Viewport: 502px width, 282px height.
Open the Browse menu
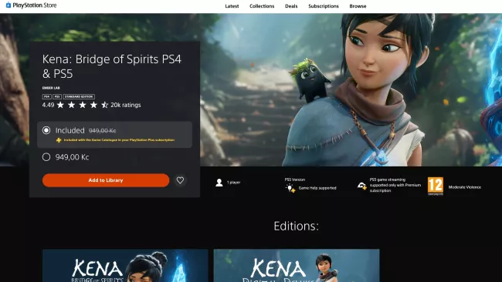tap(358, 6)
